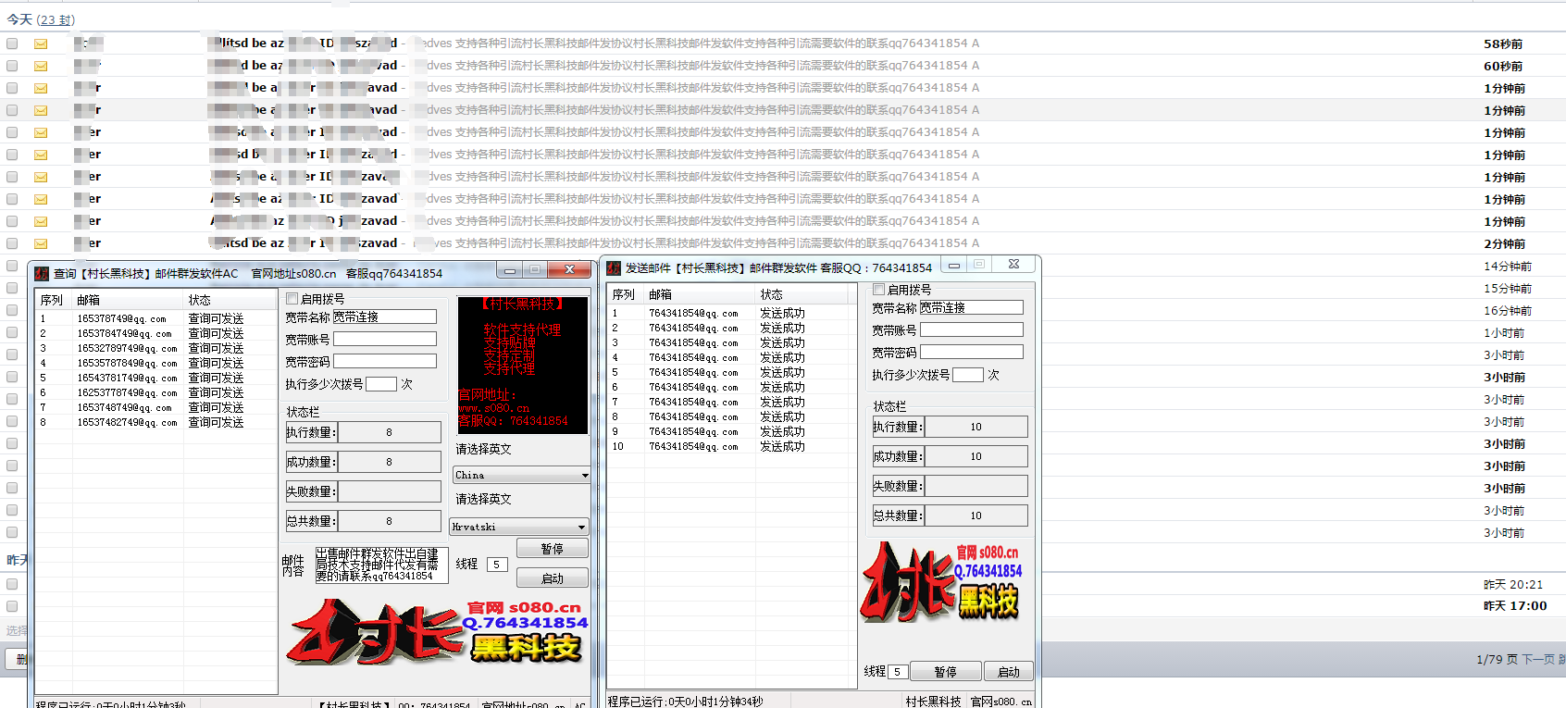Click row 3's 查询可发送 status

pos(216,349)
